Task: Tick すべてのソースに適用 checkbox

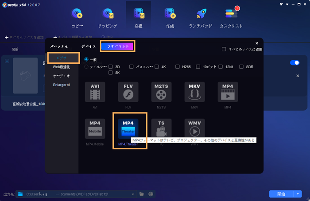Action: 224,49
